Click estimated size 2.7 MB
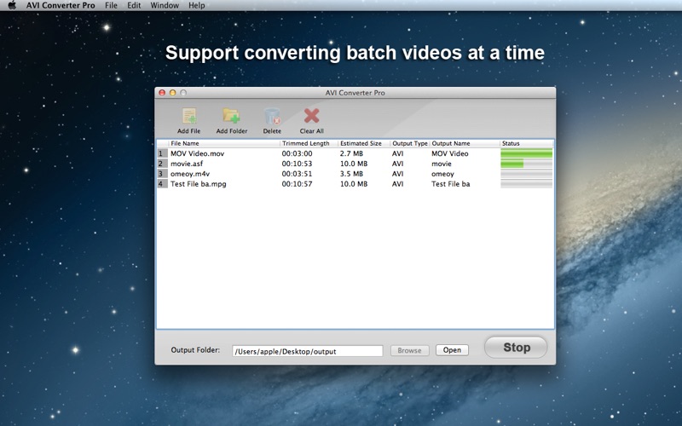Viewport: 682px width, 426px height. tap(351, 153)
